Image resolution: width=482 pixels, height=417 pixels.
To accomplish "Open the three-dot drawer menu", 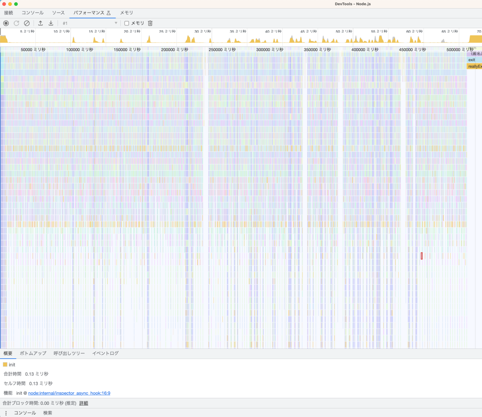I will coord(6,413).
